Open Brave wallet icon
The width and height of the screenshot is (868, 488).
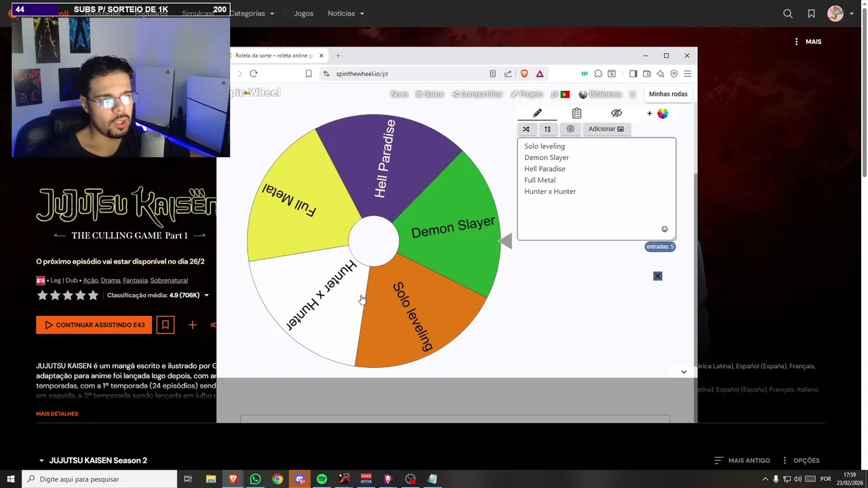coord(647,73)
